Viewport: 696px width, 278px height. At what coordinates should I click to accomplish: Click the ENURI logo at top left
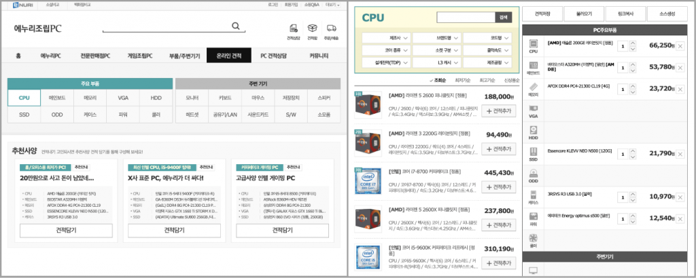[22, 5]
